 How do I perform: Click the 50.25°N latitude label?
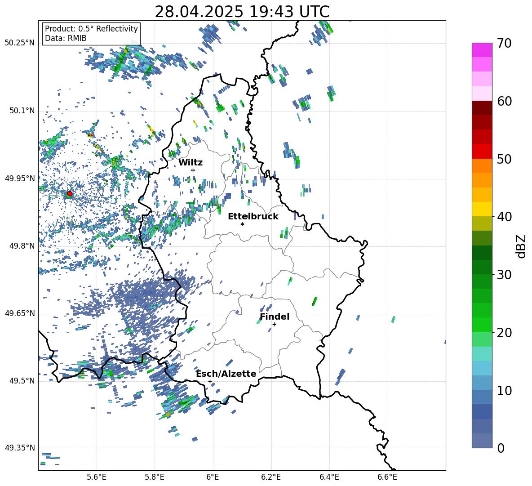[x=20, y=43]
